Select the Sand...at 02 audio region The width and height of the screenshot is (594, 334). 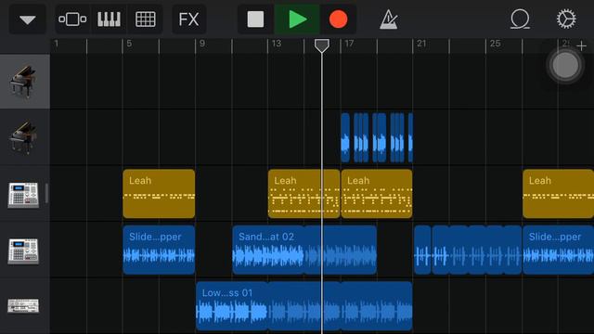304,250
